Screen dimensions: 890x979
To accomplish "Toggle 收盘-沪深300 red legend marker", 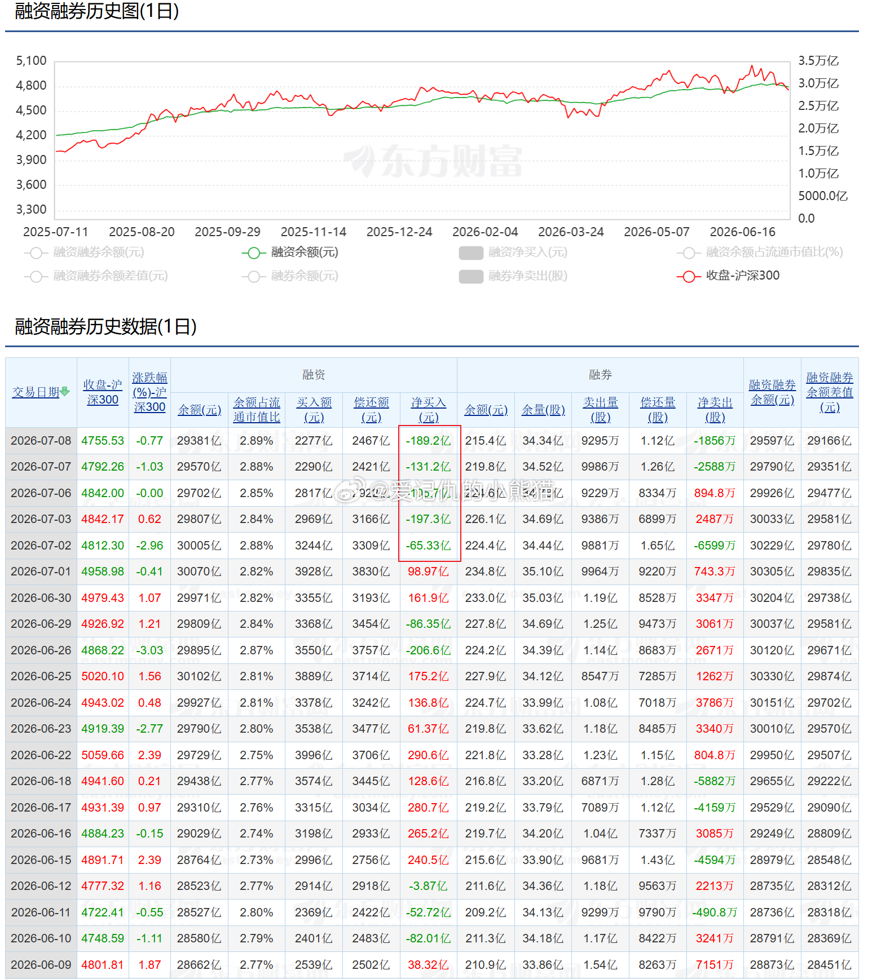I will pos(689,276).
